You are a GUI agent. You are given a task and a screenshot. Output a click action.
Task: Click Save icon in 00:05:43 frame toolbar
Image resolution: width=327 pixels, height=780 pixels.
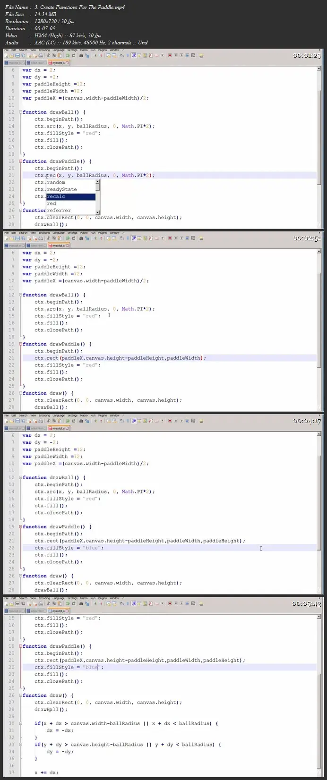tap(17, 603)
